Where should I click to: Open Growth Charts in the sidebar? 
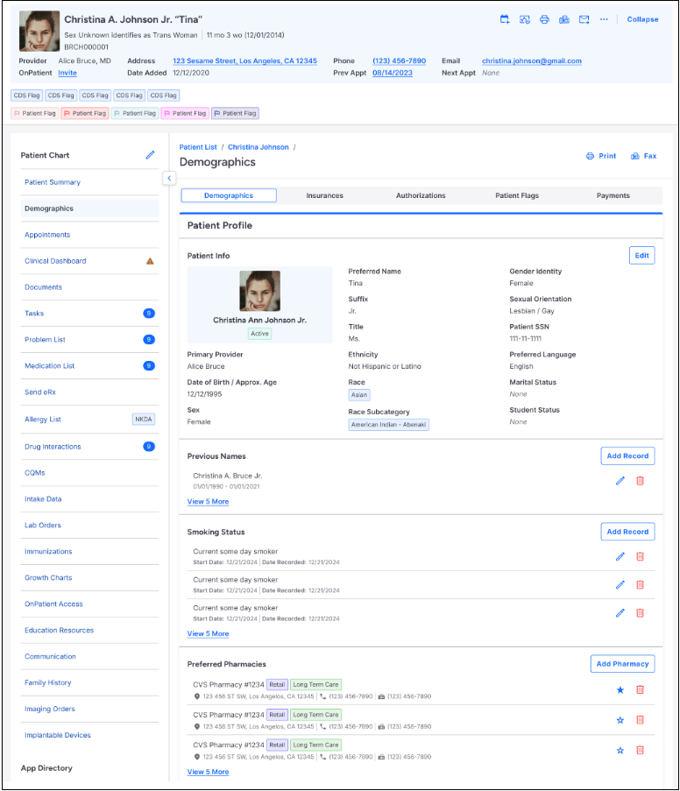48,577
